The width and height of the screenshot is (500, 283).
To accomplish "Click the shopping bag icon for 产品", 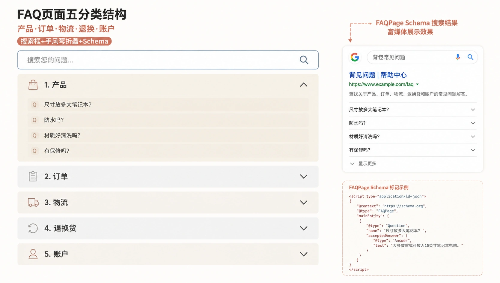I will click(x=33, y=85).
